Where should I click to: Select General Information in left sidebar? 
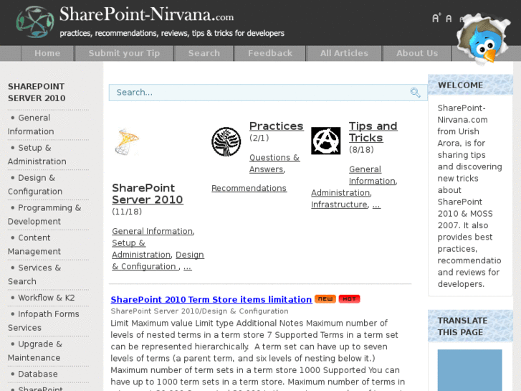pos(31,124)
